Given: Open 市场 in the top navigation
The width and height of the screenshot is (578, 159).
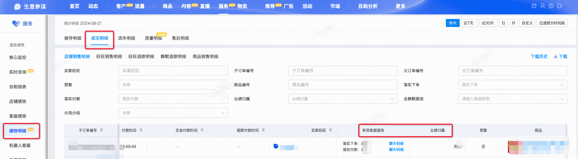Looking at the screenshot, I should (x=335, y=6).
